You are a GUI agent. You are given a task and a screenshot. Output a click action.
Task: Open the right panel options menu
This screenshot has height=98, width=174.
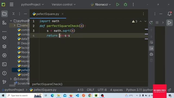[155, 14]
